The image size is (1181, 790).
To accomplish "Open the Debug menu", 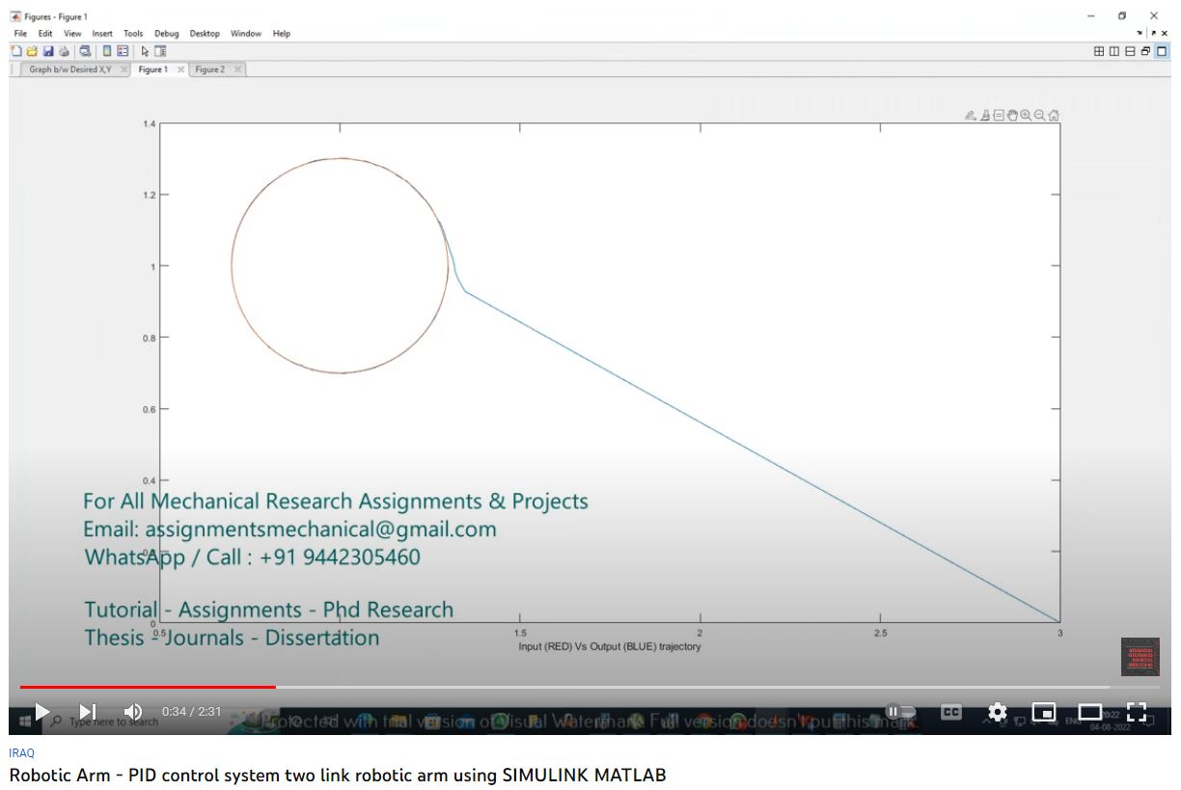I will point(167,33).
